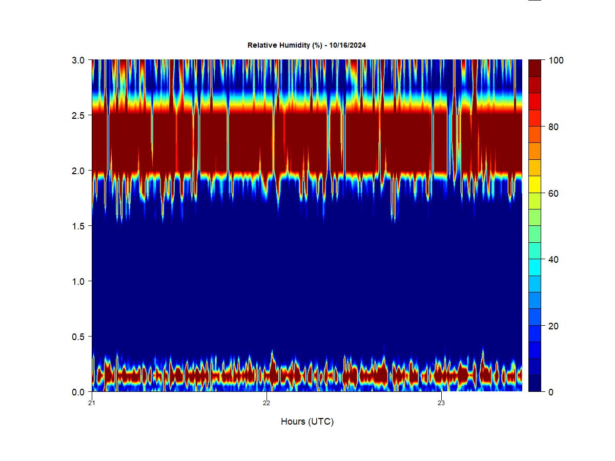Select the 21 hour tick on x-axis

92,403
